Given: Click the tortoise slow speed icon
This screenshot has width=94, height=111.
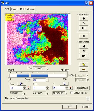Looking at the screenshot, I should [x=84, y=69].
